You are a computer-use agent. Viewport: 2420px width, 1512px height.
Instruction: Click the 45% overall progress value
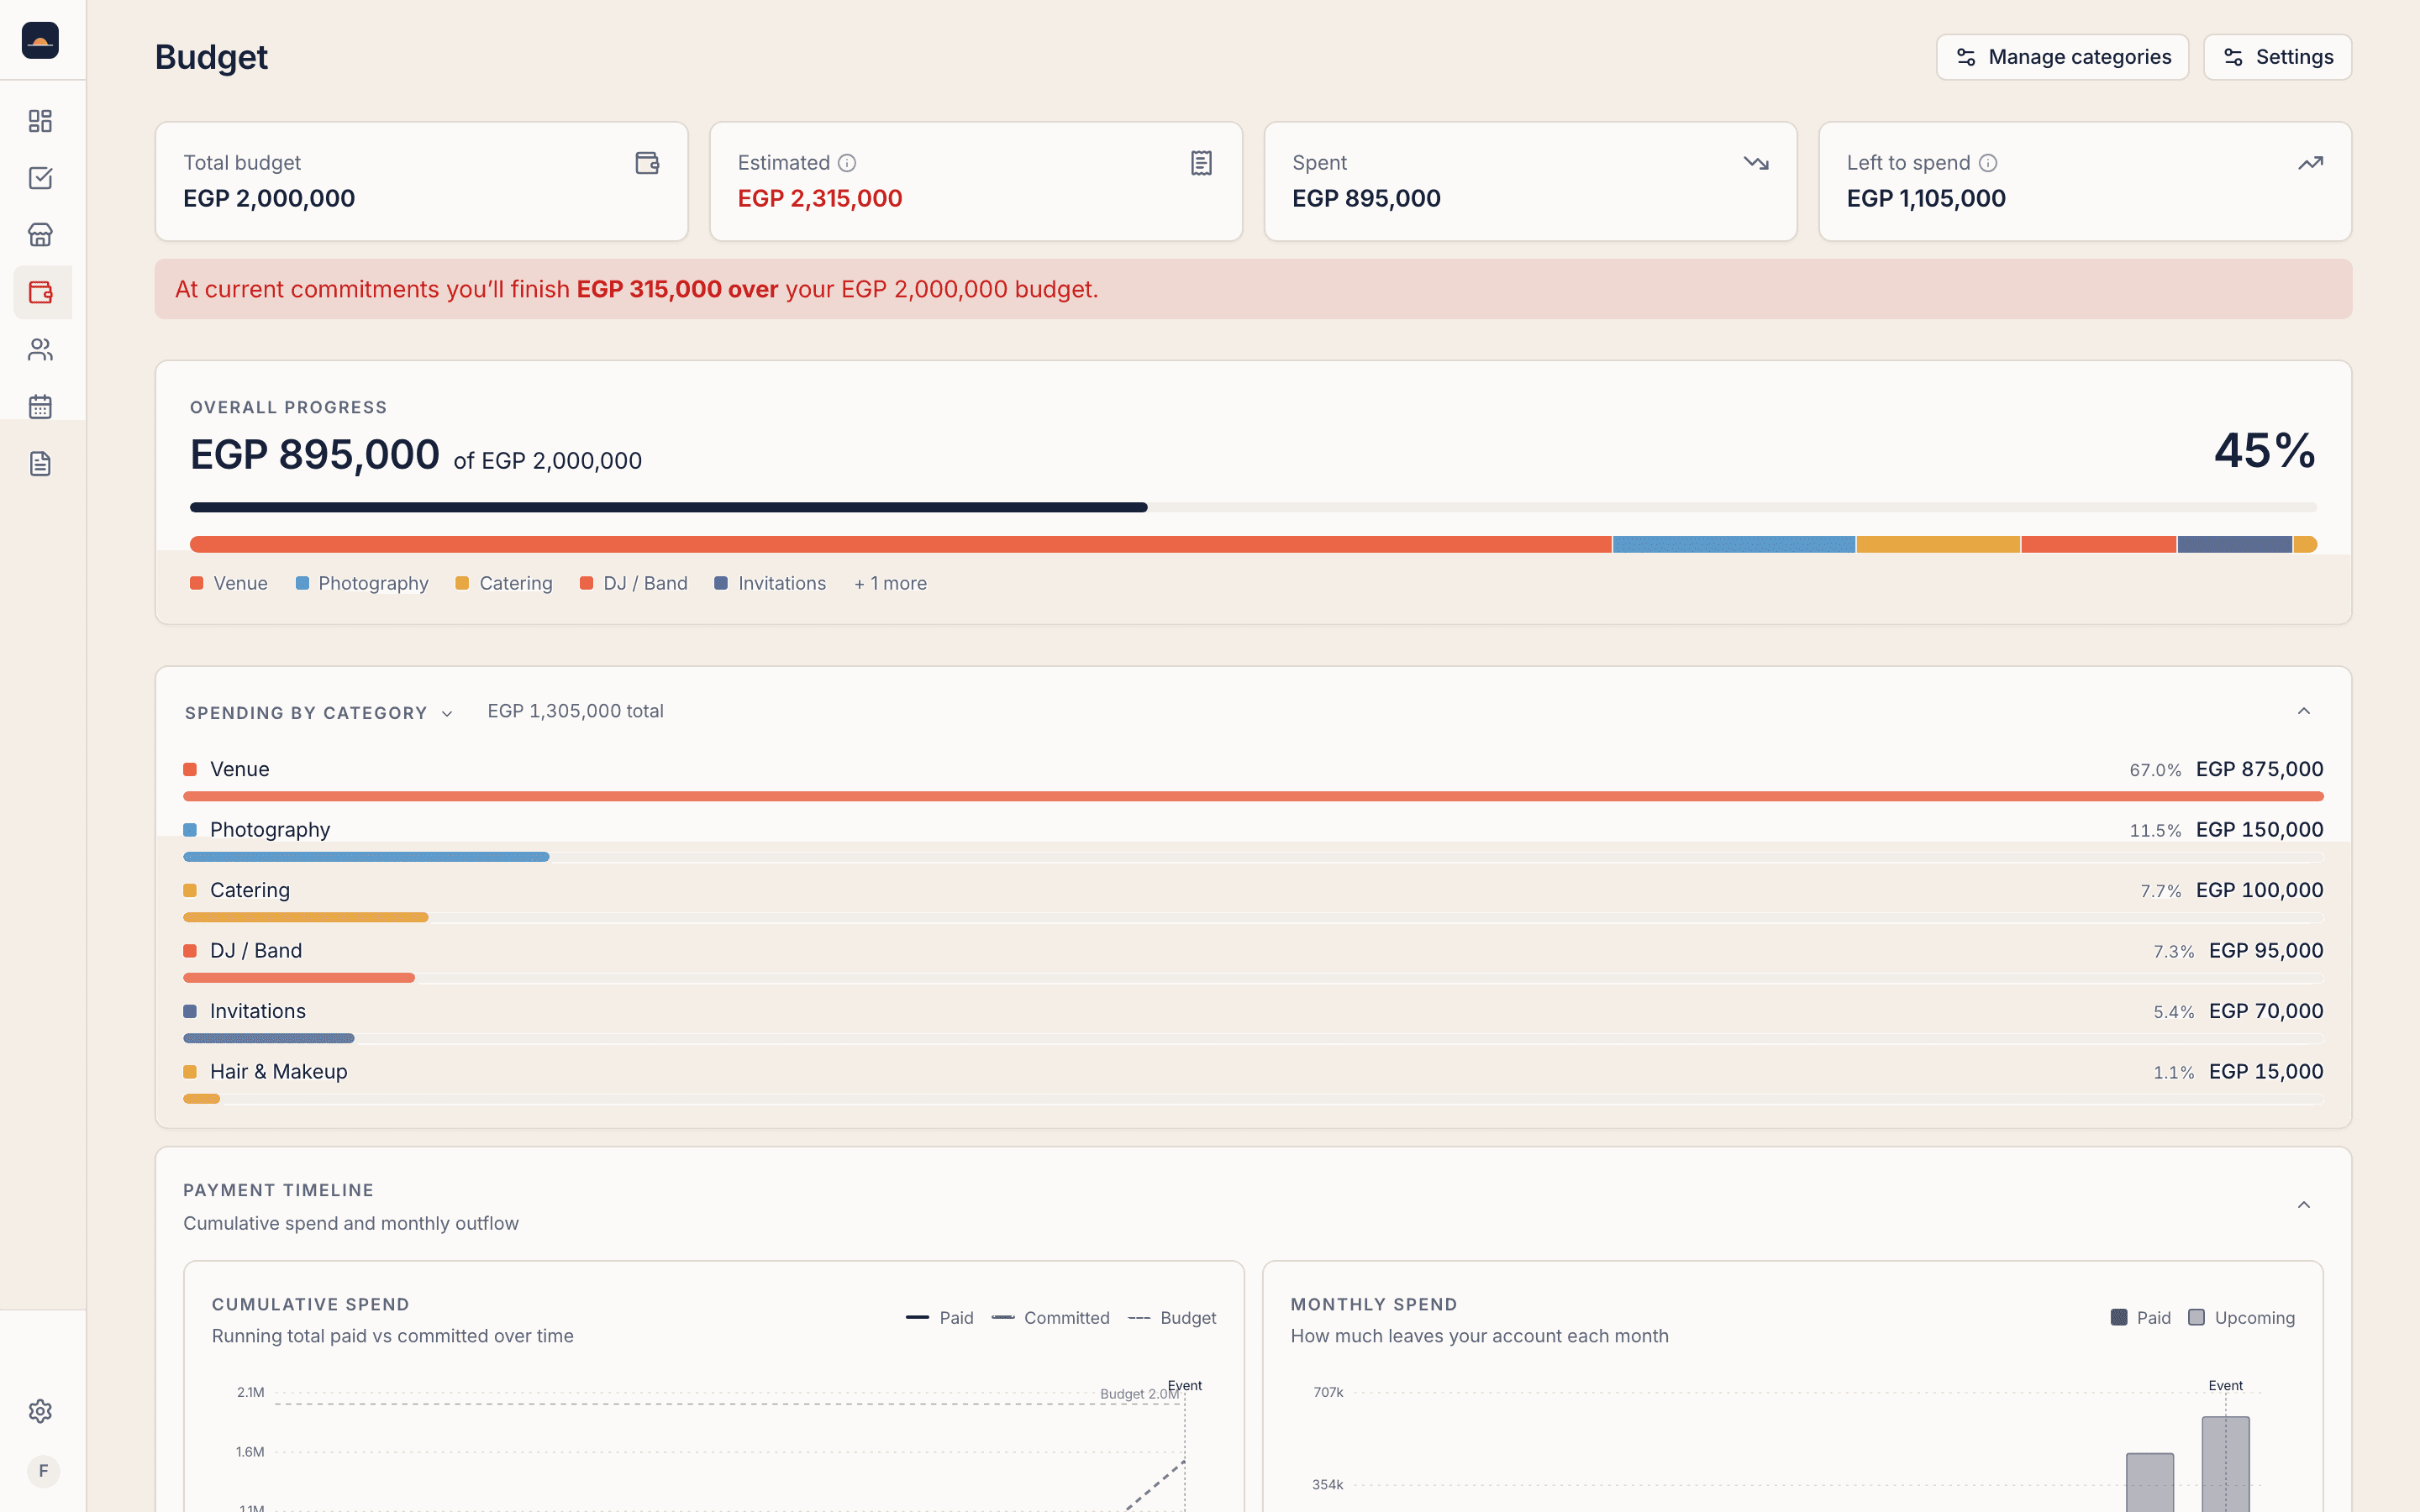coord(2265,451)
